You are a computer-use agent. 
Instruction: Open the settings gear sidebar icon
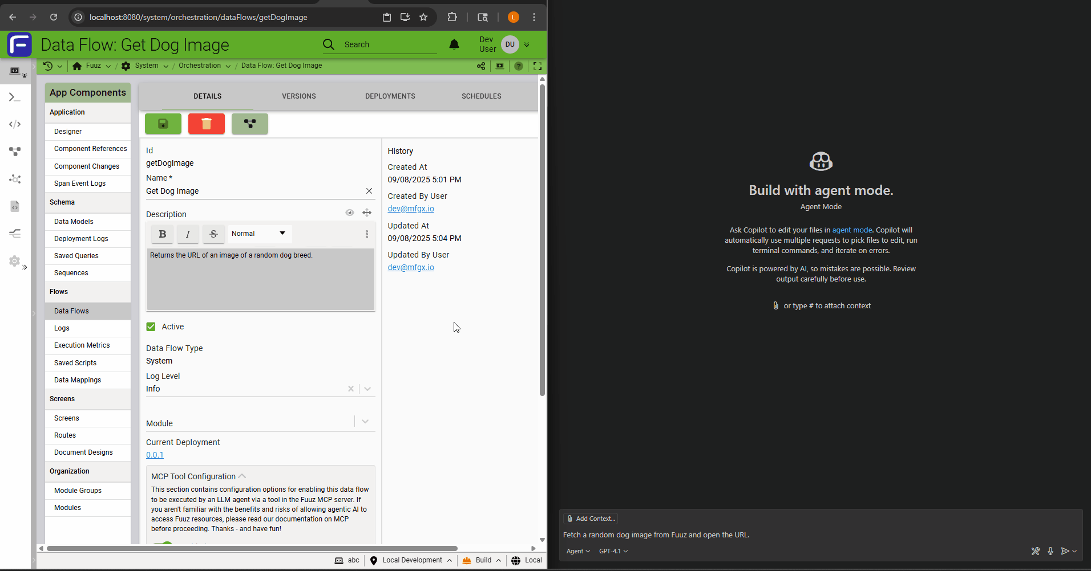point(15,261)
